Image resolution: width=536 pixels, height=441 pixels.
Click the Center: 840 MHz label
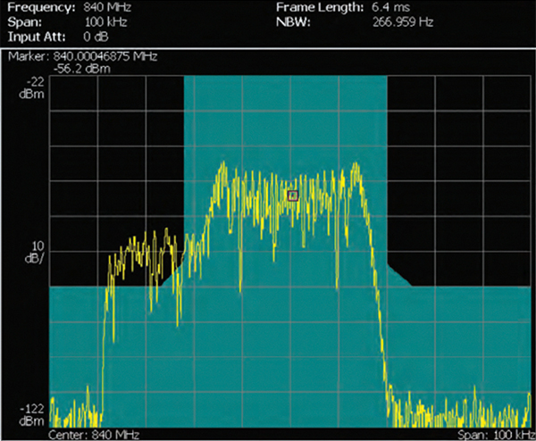click(94, 435)
